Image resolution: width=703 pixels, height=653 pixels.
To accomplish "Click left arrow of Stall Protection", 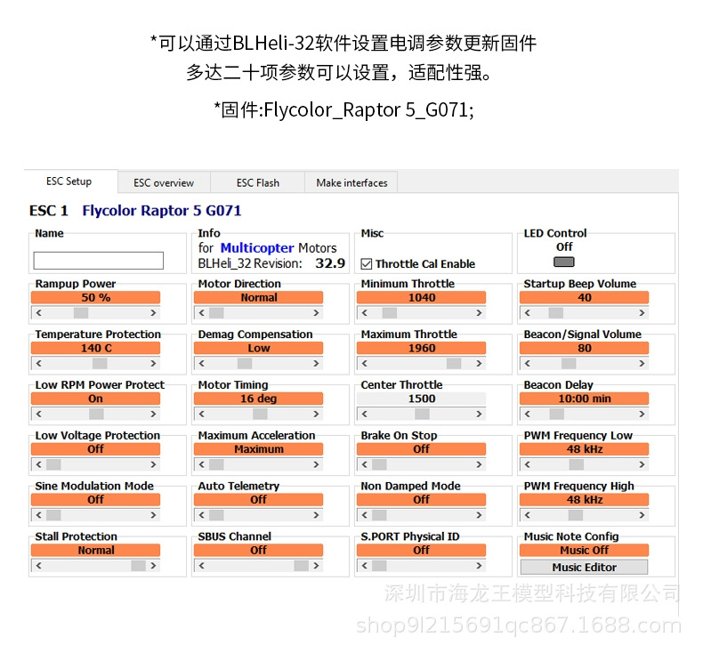I will [x=39, y=566].
